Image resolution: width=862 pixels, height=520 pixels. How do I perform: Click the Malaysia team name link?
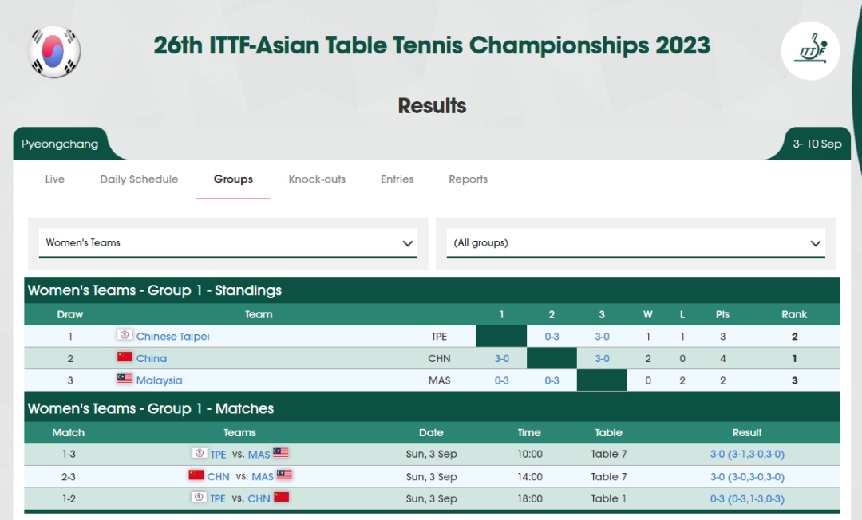pyautogui.click(x=159, y=380)
